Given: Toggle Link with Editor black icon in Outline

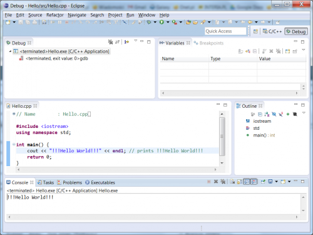Looking at the screenshot, I should 295,114.
